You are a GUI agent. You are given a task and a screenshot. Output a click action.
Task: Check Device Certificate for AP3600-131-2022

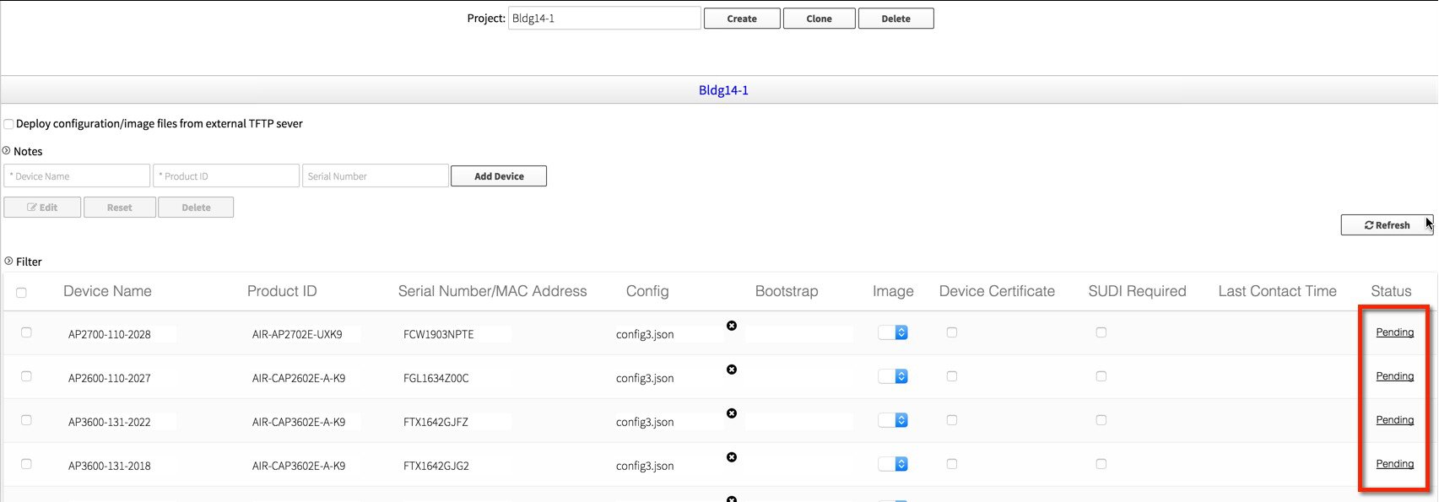(x=952, y=420)
